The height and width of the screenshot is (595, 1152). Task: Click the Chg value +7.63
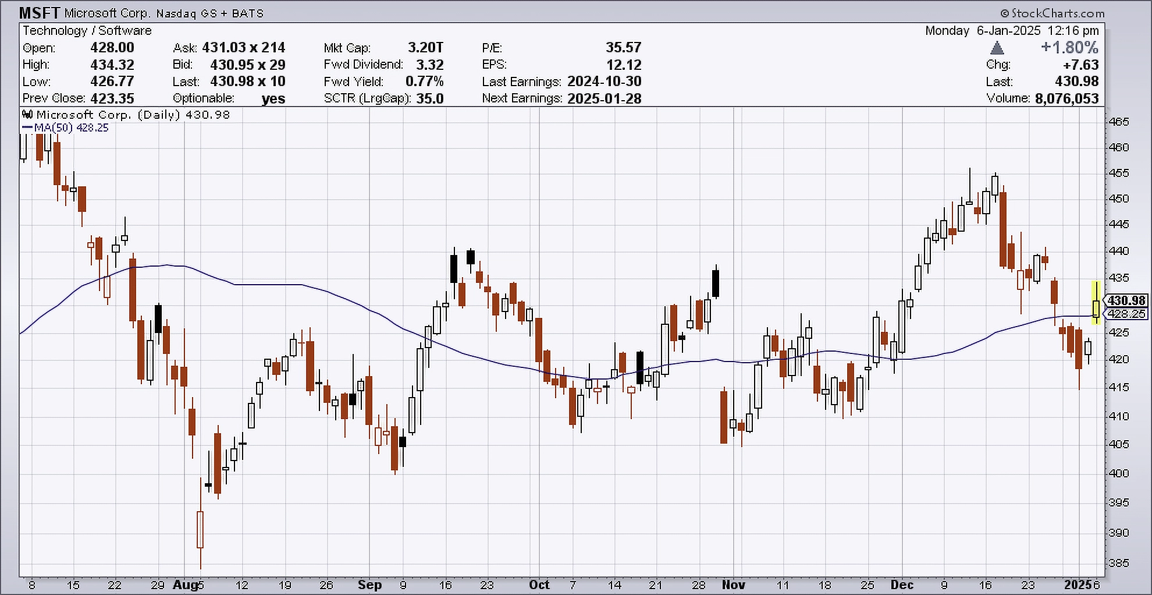pos(1081,65)
